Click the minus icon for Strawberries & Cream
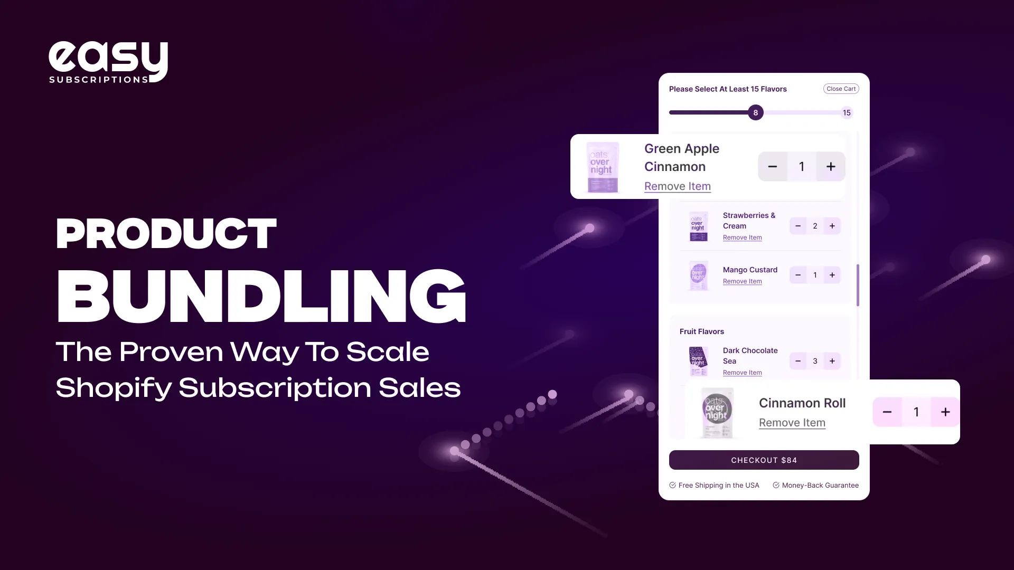 click(798, 225)
